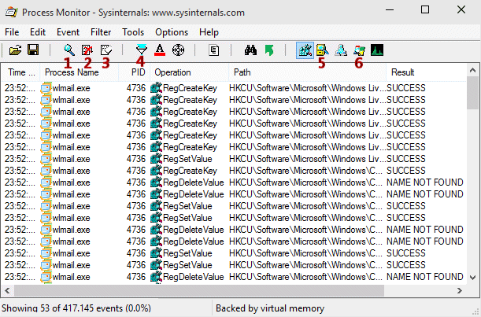Sort by the Result column header
Screen dimensions: 481x317
(x=427, y=72)
